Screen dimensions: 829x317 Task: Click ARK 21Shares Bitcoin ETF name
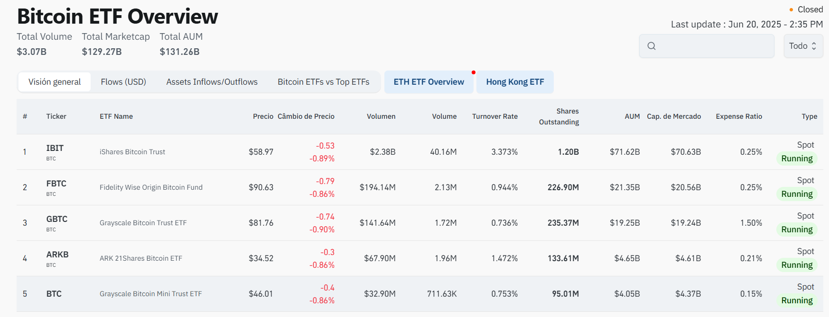pyautogui.click(x=141, y=258)
